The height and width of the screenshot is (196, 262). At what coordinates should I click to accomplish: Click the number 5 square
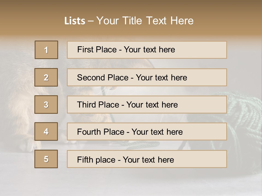click(x=46, y=159)
